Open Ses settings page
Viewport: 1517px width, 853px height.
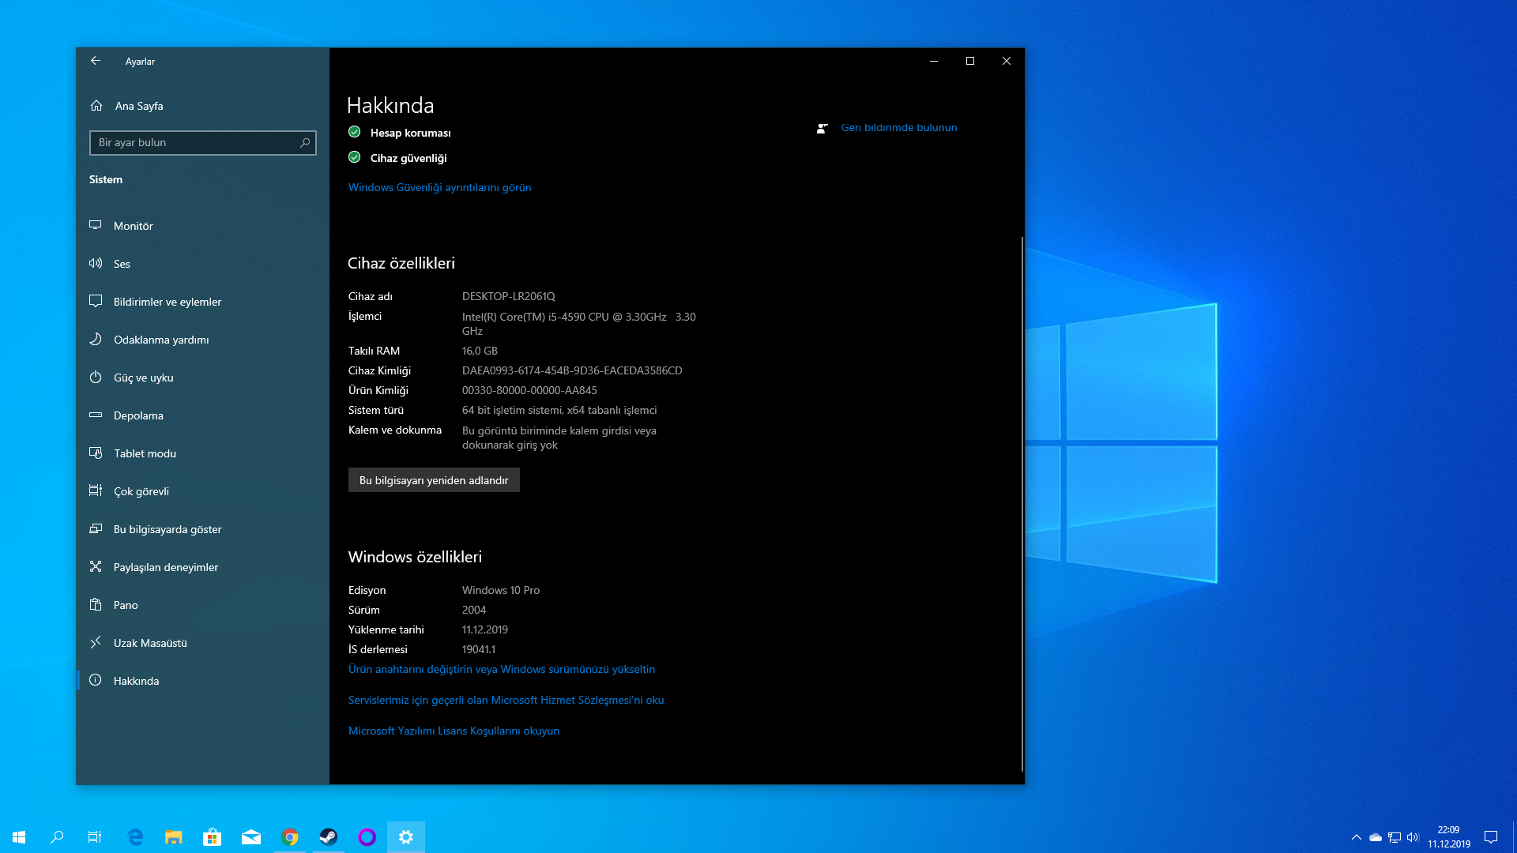[203, 264]
